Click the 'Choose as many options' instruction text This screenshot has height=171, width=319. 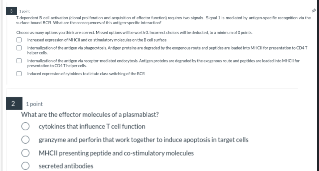134,33
